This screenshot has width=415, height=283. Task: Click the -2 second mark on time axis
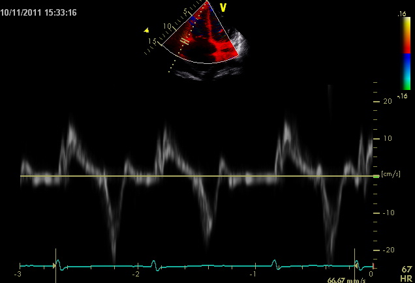click(135, 275)
